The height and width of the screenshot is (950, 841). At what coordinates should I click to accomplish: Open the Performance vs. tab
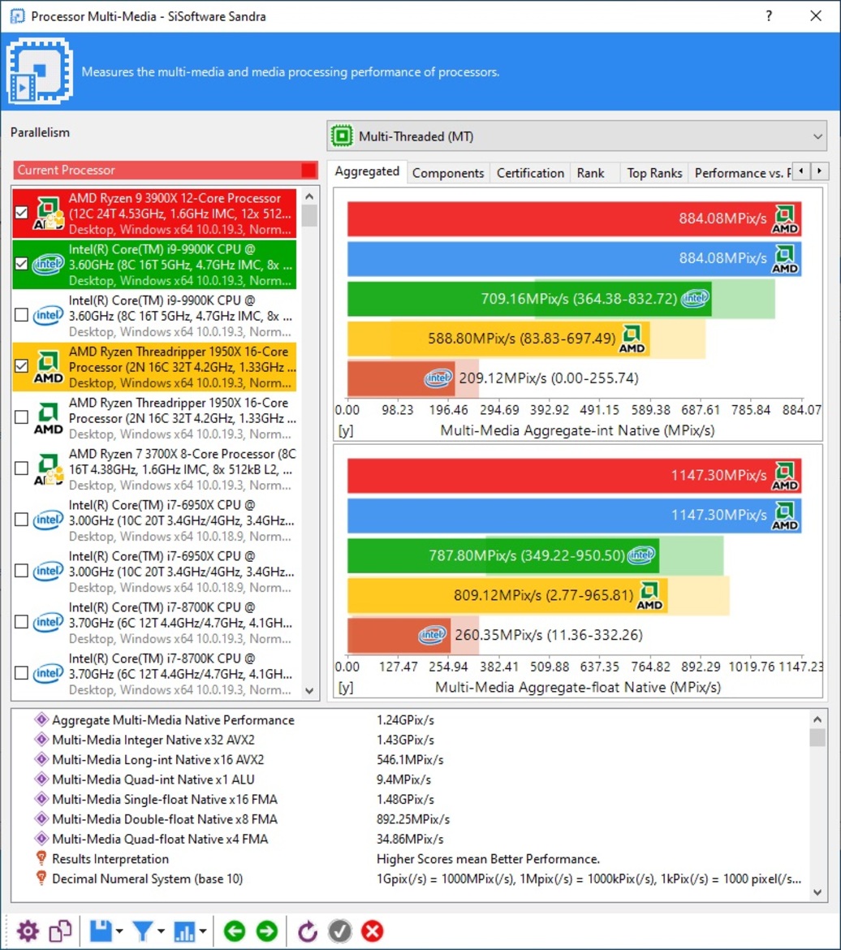pyautogui.click(x=742, y=173)
